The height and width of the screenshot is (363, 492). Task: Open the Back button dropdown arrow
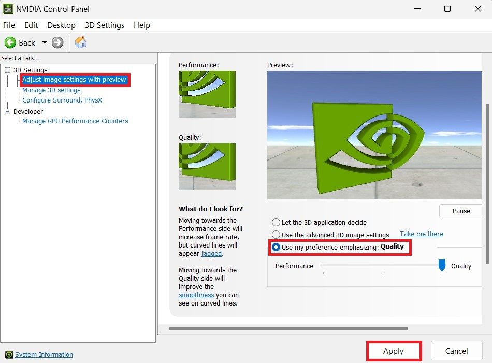[45, 42]
